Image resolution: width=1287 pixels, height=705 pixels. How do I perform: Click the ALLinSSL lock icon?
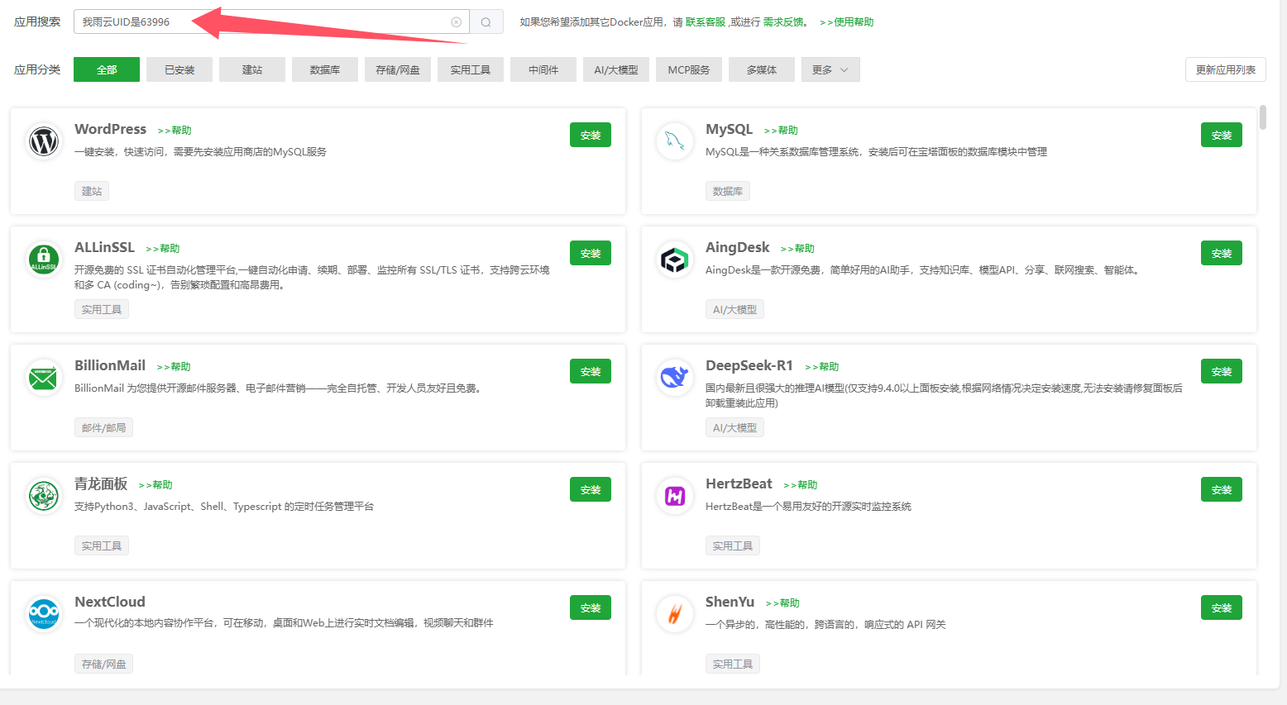[44, 260]
